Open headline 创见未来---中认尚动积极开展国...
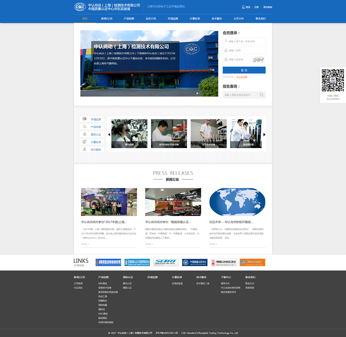The width and height of the screenshot is (346, 337). (x=231, y=222)
